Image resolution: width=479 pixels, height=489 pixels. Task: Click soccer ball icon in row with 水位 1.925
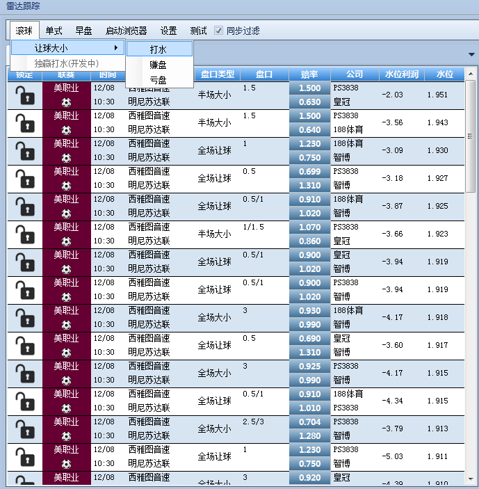[x=66, y=214]
